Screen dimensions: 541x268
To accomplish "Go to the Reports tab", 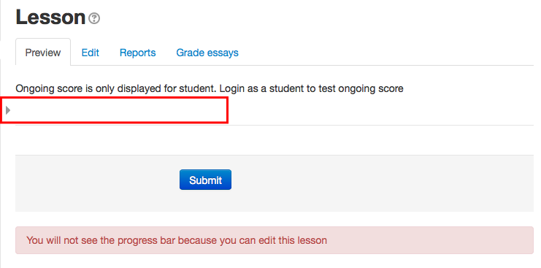I will tap(138, 53).
